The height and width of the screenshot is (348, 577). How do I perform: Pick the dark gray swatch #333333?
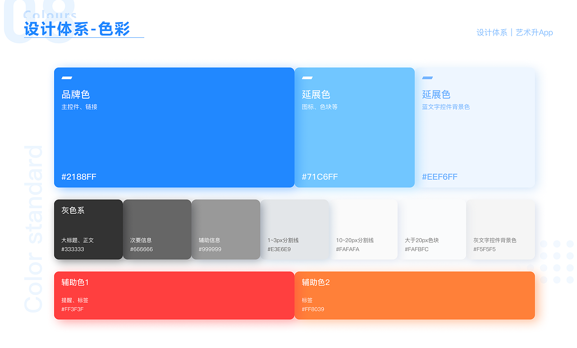point(88,229)
